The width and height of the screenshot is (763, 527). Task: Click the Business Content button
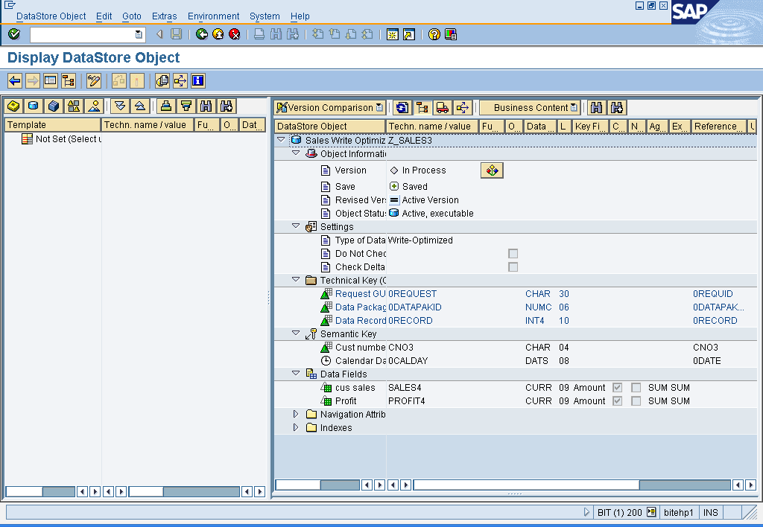[x=530, y=107]
